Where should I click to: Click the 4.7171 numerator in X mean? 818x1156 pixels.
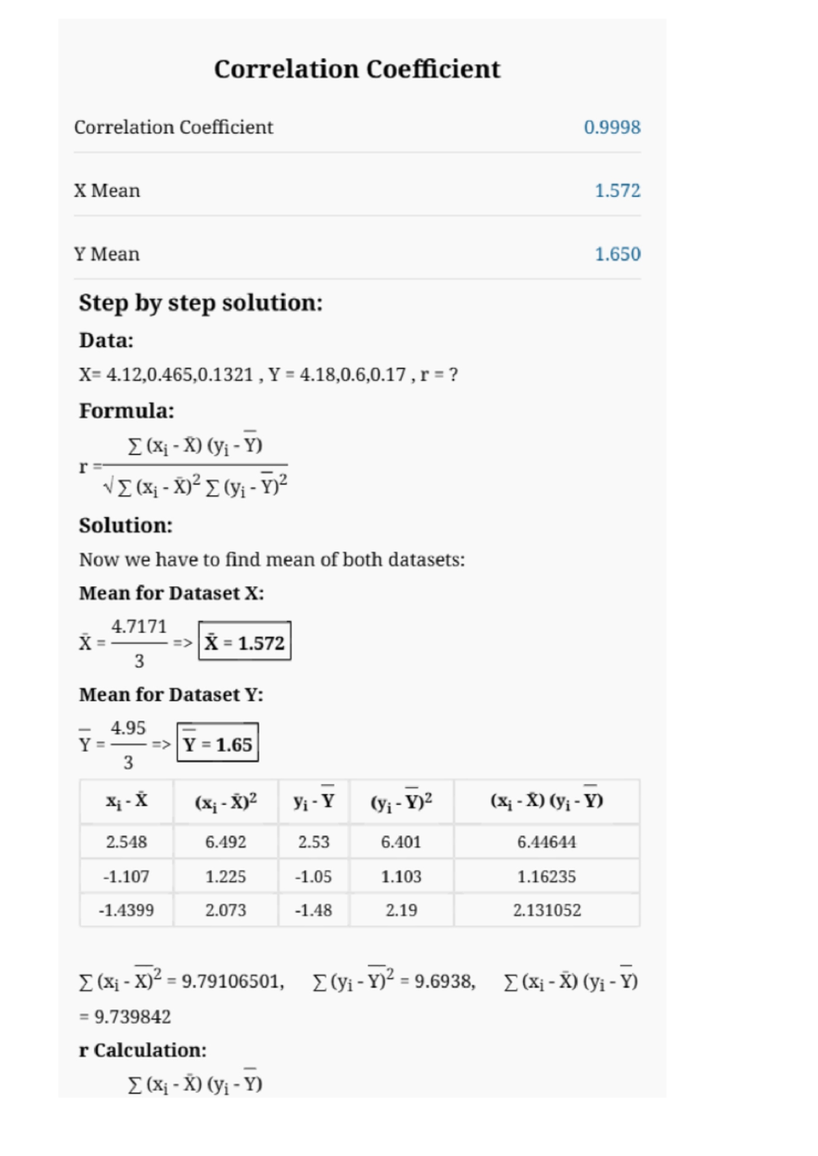[x=139, y=626]
